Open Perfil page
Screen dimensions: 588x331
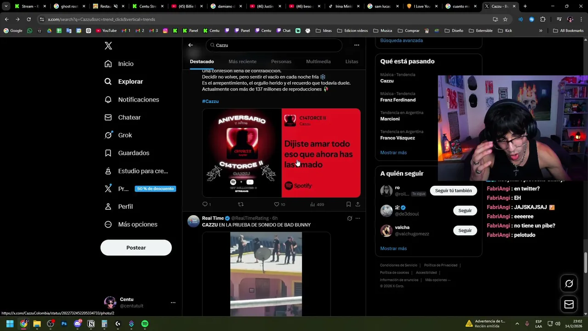pos(119,206)
